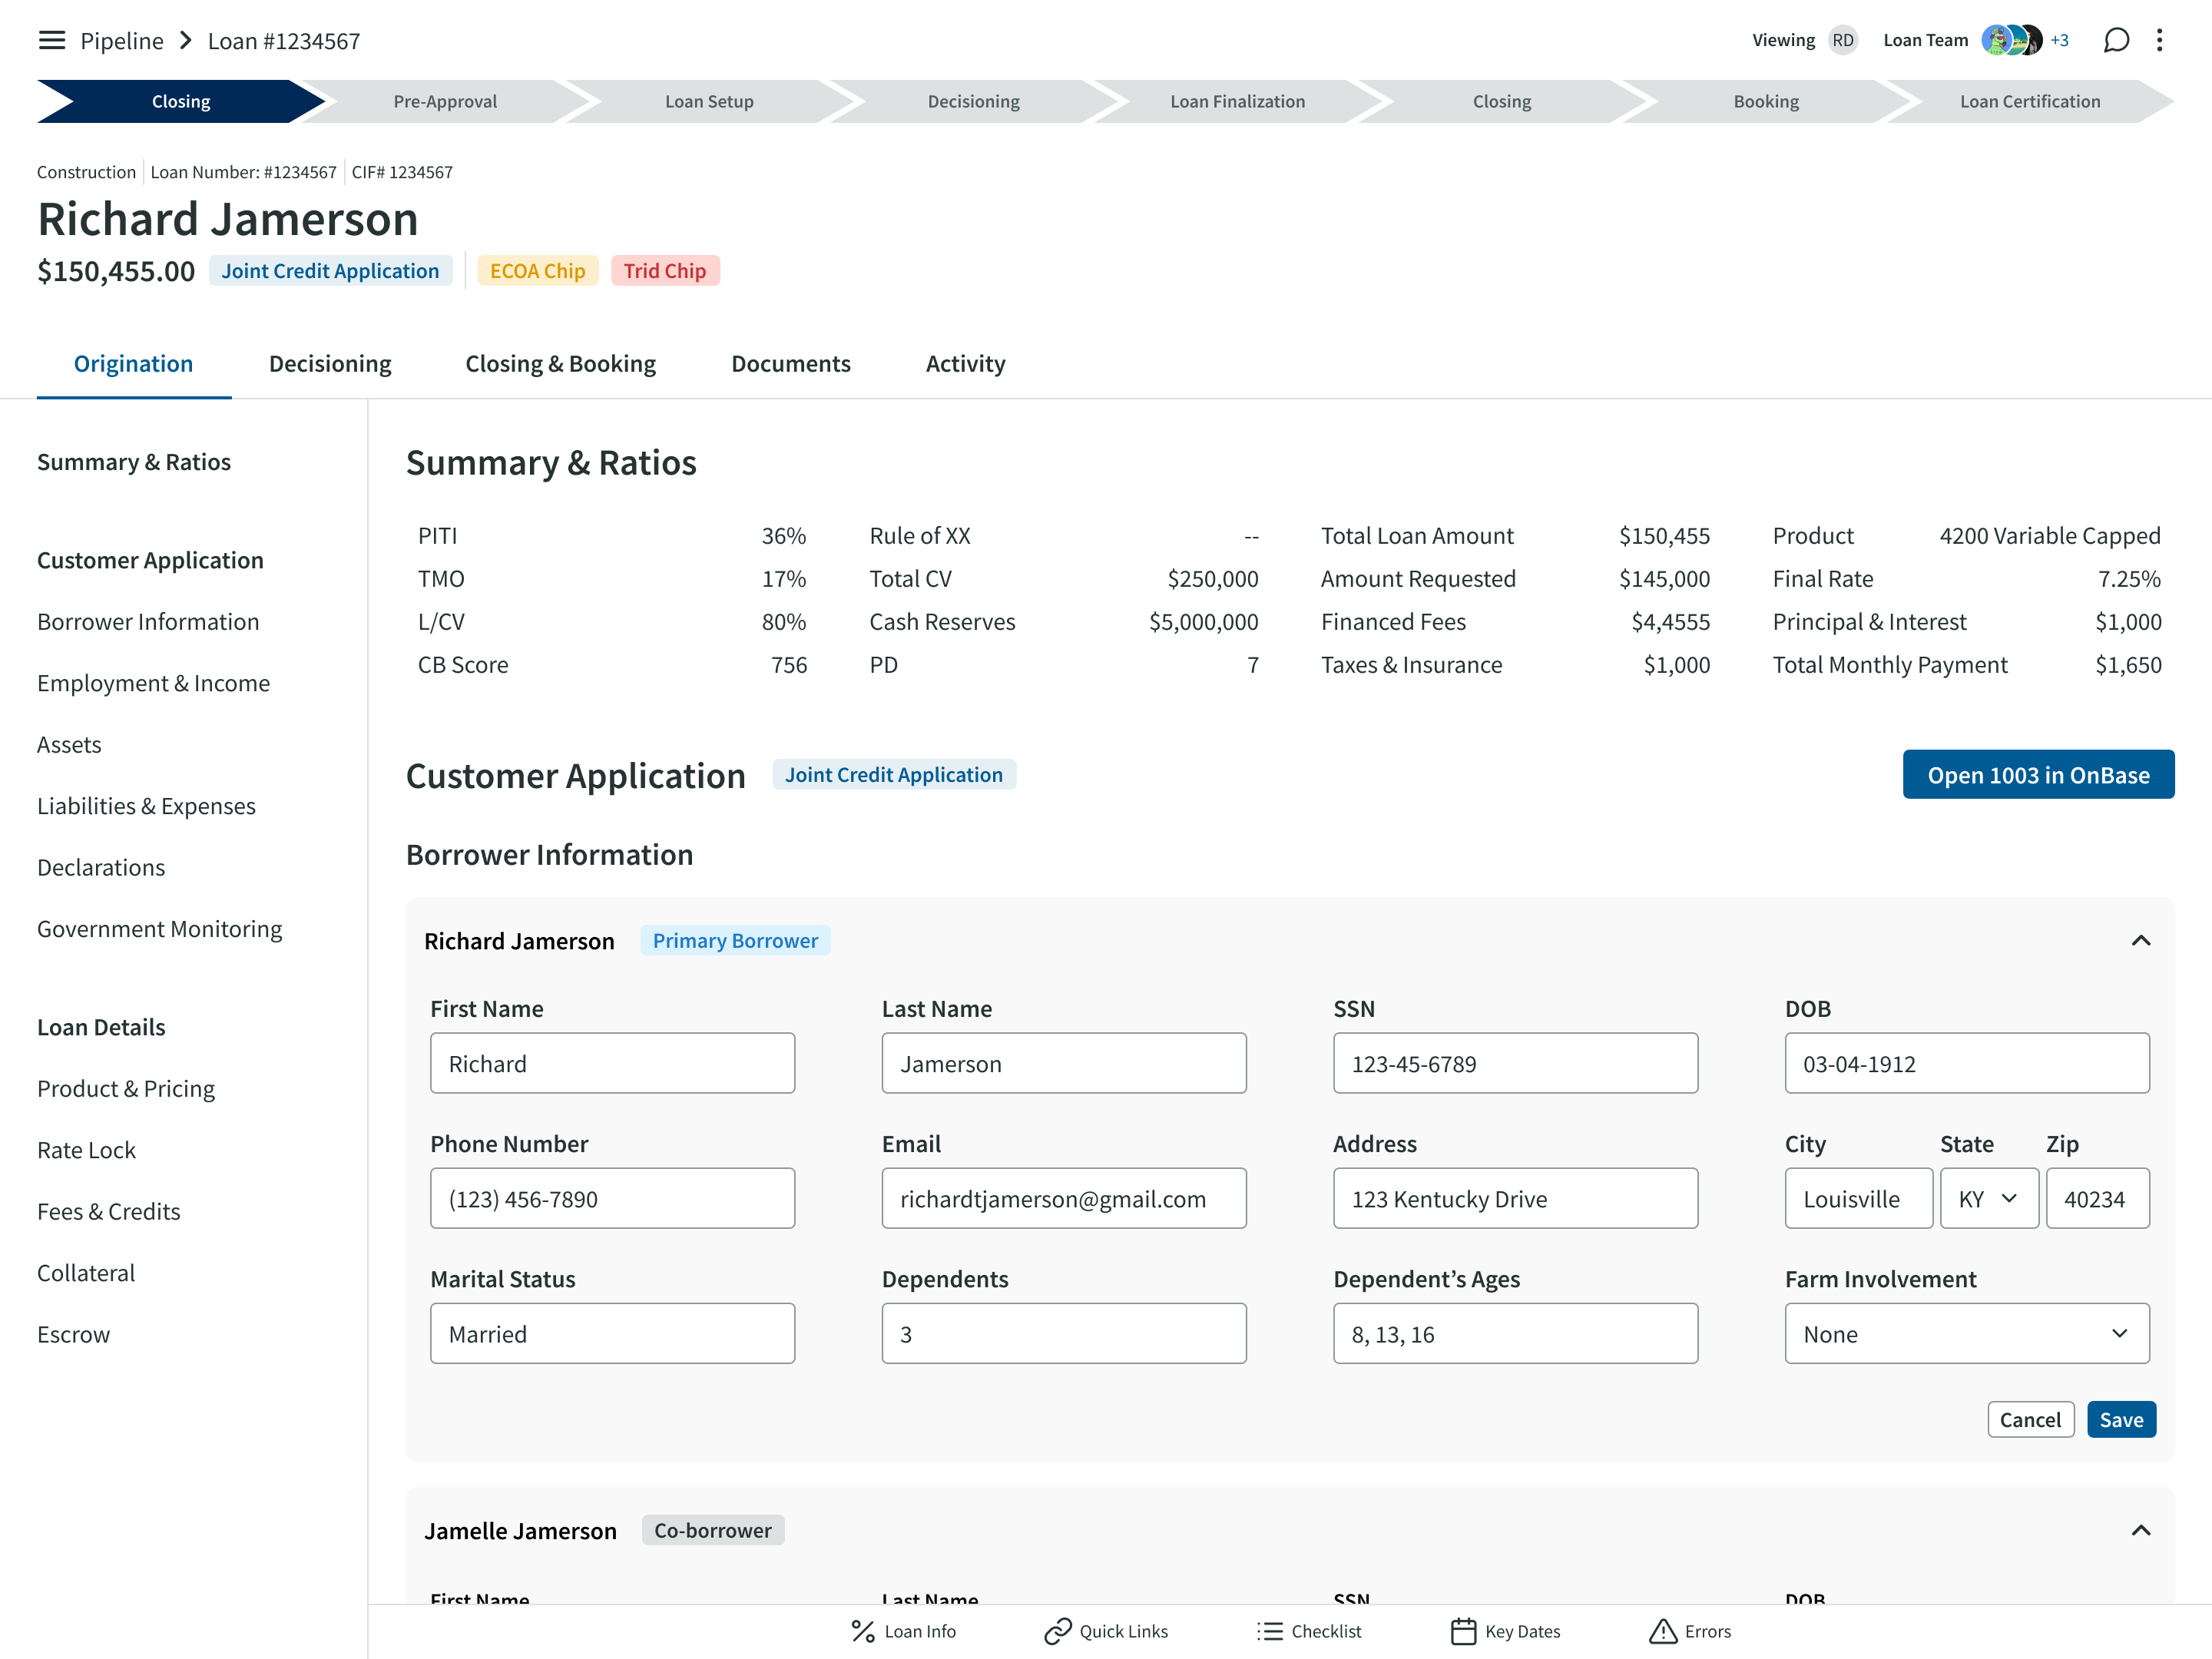Switch to the Decisioning tab
Image resolution: width=2212 pixels, height=1659 pixels.
[330, 364]
